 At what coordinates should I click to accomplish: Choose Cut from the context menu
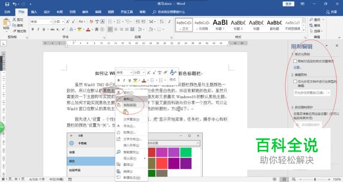132,93
